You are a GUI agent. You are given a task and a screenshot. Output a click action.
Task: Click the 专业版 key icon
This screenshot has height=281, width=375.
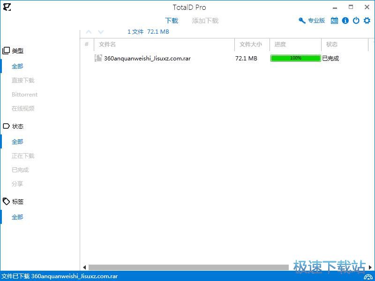302,21
